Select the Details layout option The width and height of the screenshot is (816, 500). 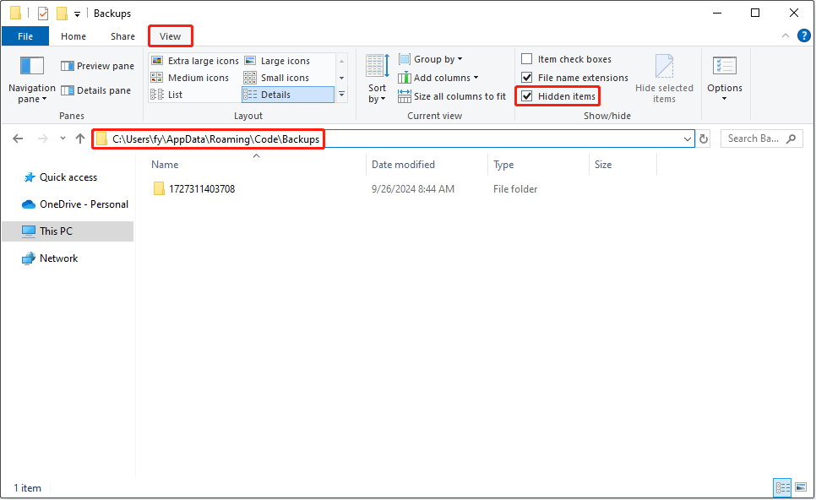pyautogui.click(x=288, y=95)
